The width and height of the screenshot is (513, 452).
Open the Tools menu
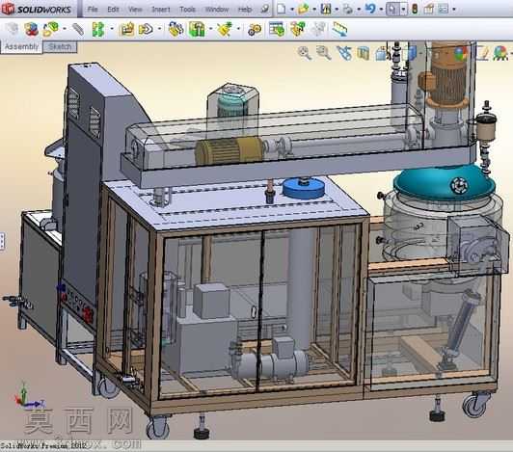click(187, 10)
